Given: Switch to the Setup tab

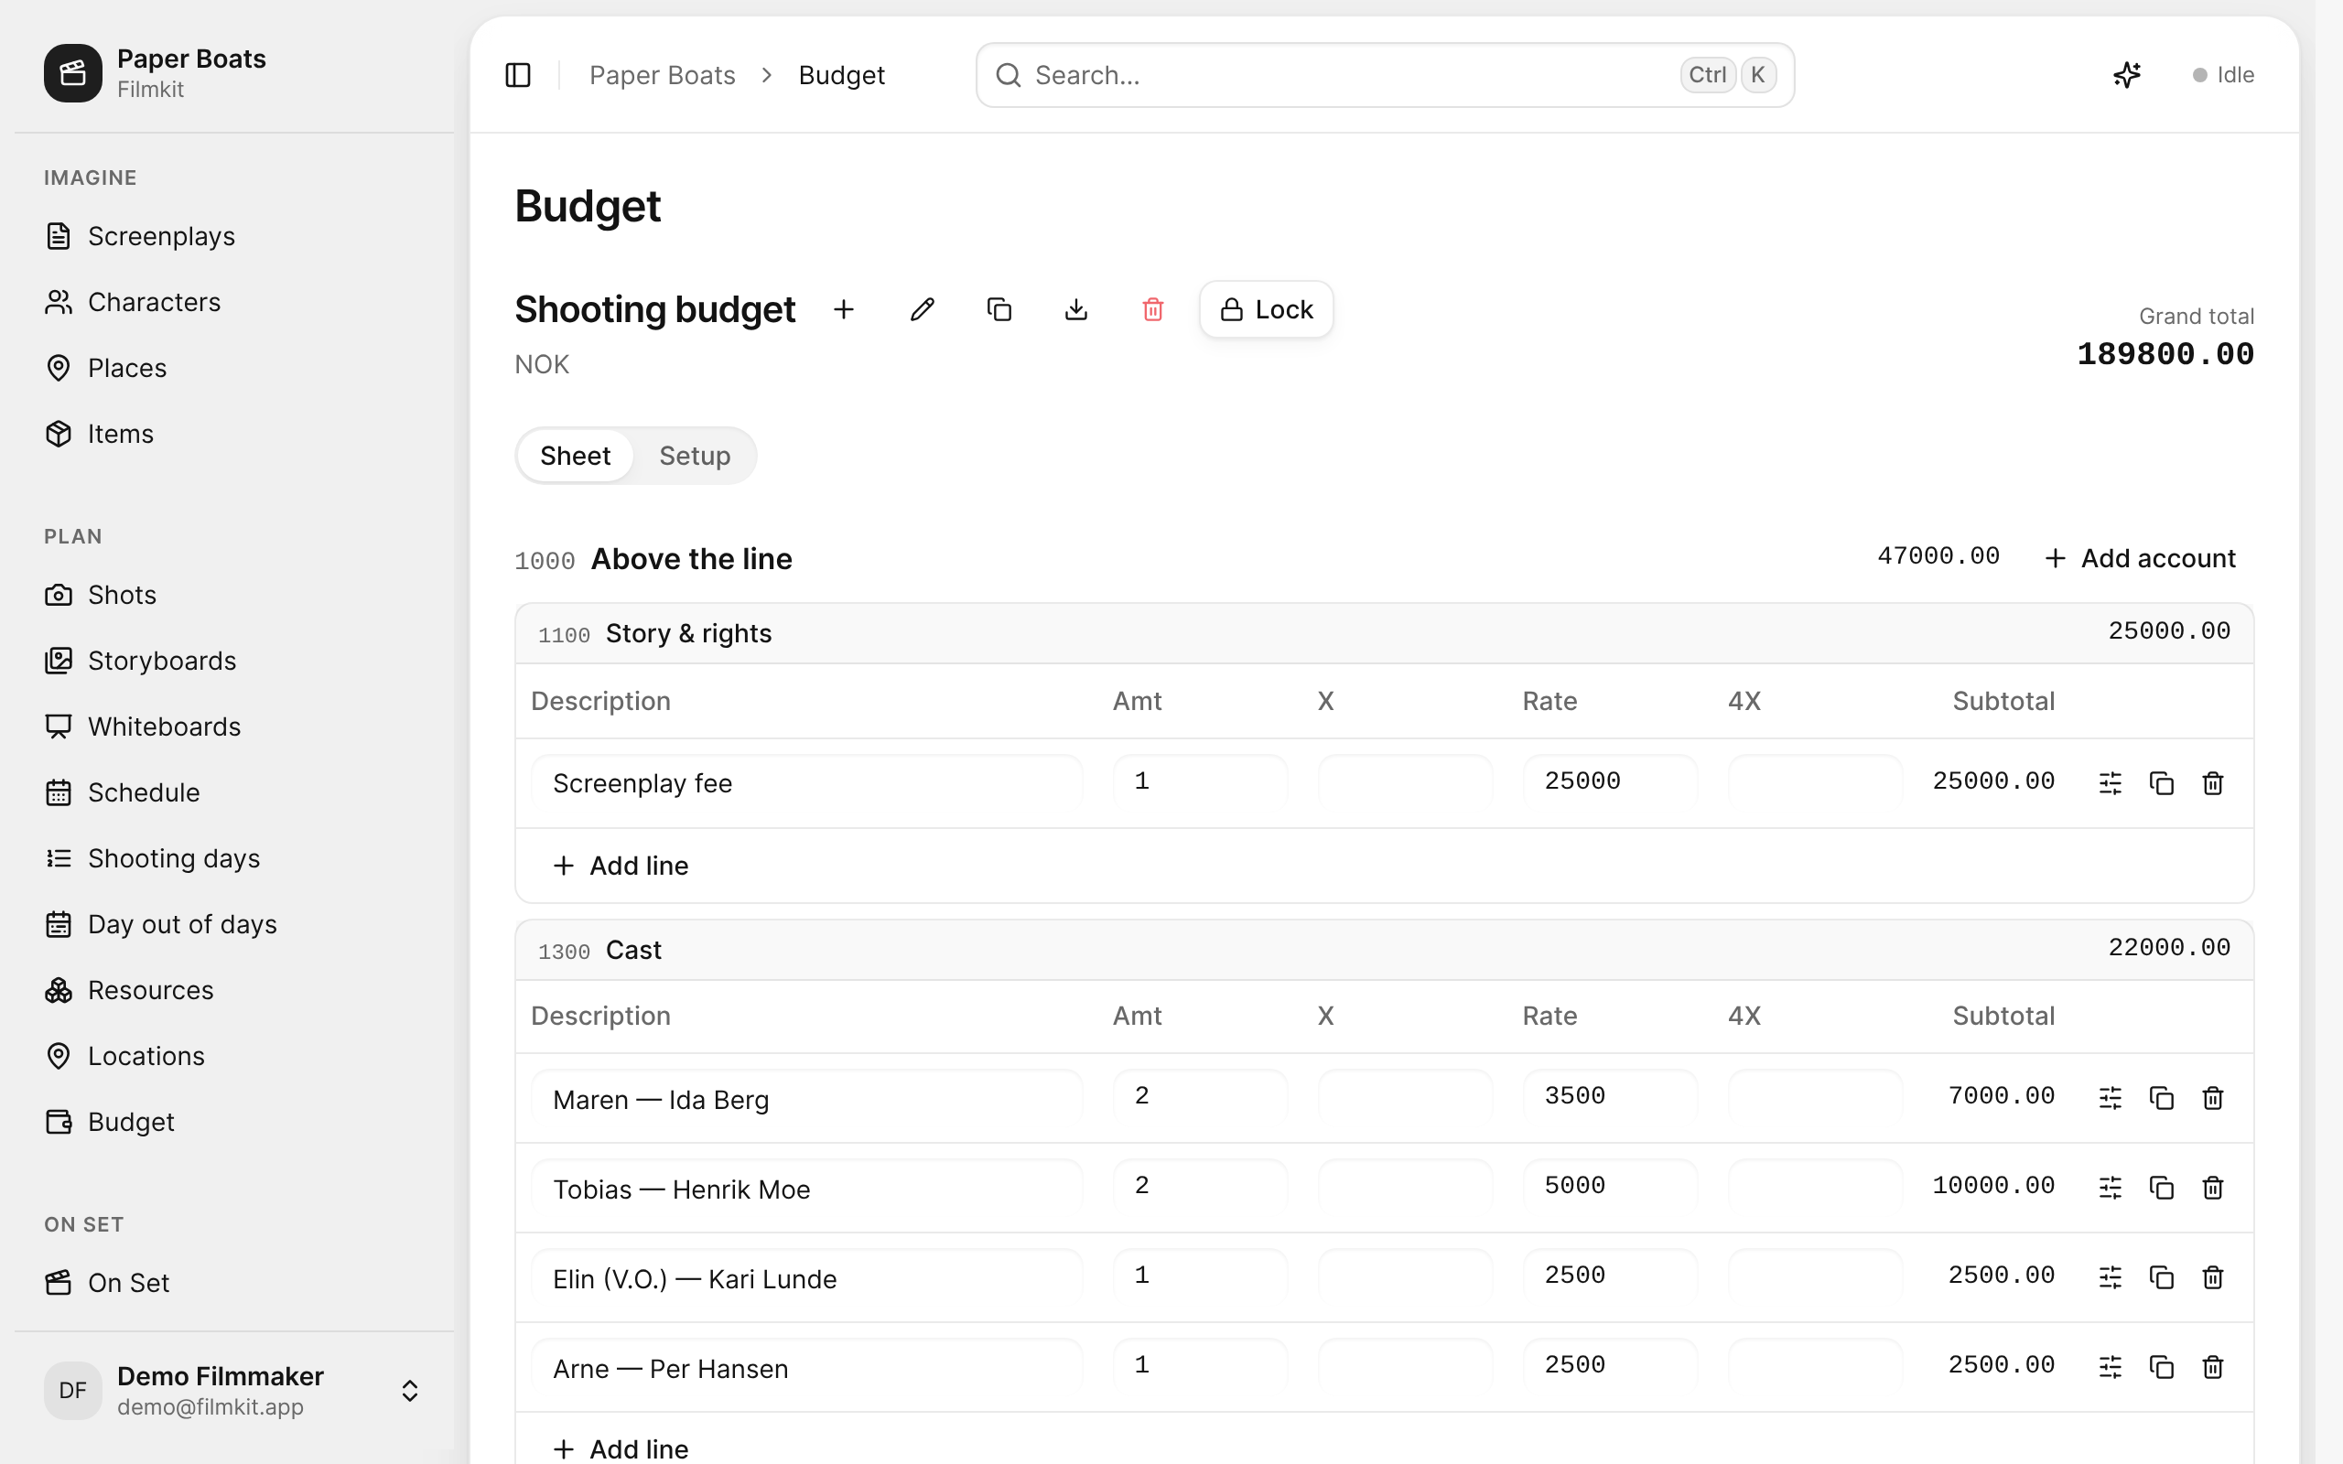Looking at the screenshot, I should point(694,455).
